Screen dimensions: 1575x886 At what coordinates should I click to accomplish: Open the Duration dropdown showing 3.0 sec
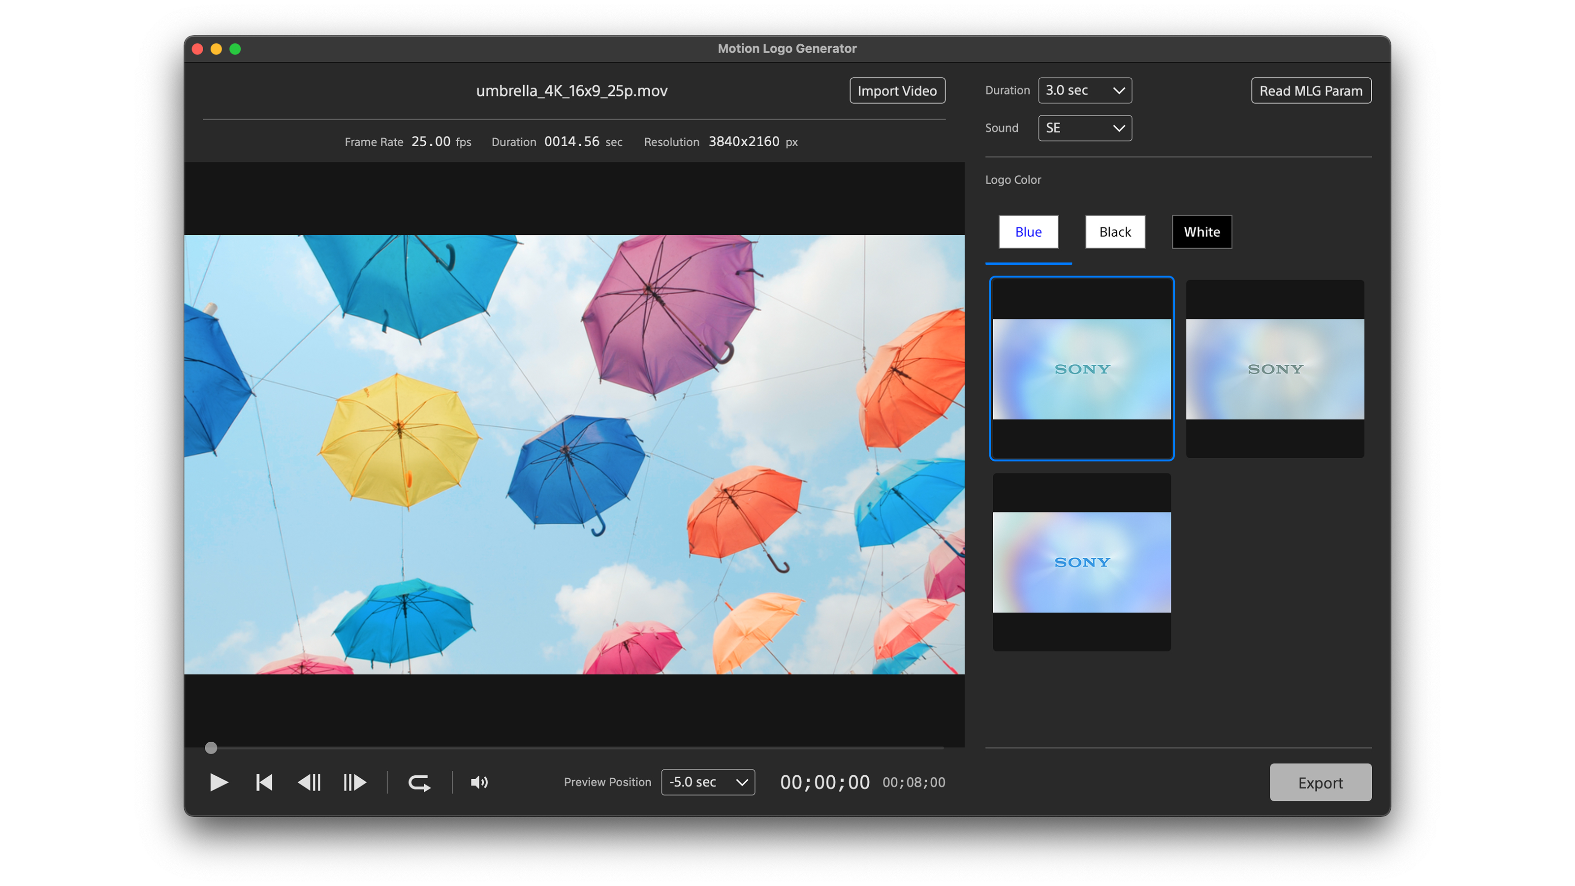1085,91
